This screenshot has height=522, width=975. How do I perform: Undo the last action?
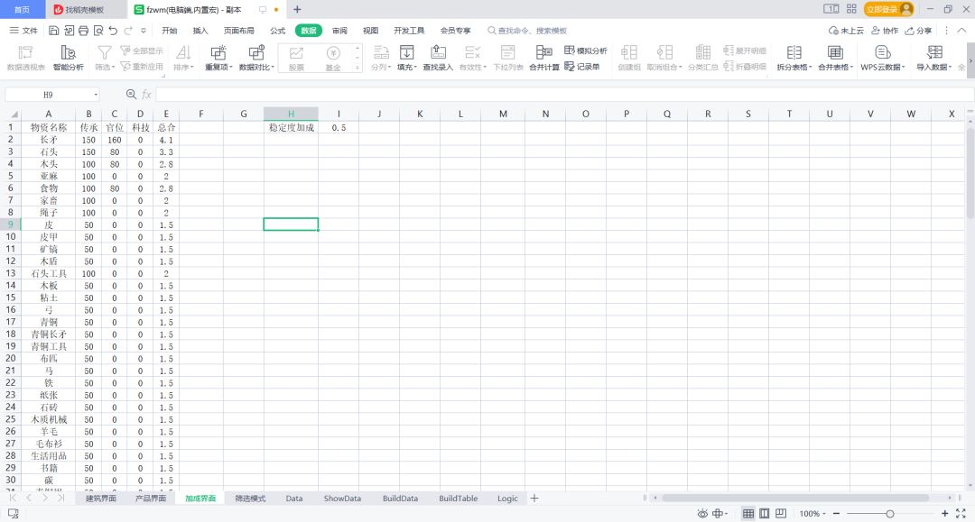tap(113, 31)
